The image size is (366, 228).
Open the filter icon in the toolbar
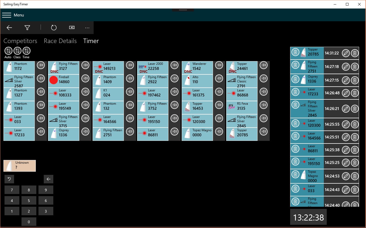[27, 28]
